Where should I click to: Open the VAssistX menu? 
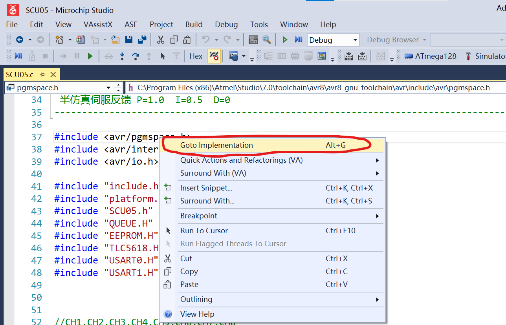tap(98, 24)
